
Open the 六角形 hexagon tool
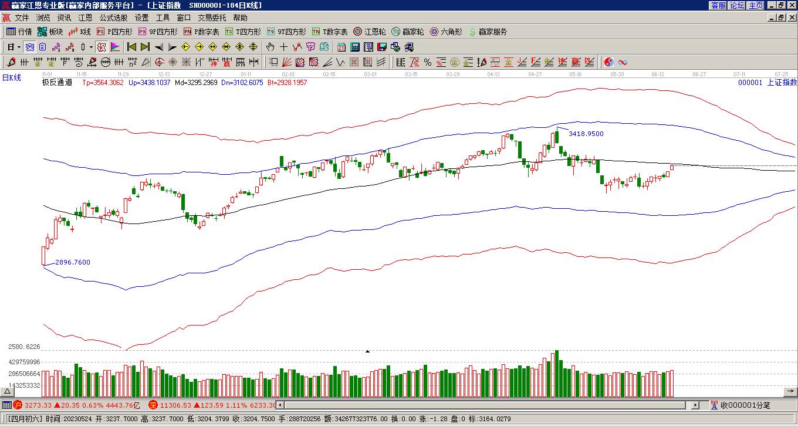[x=446, y=32]
